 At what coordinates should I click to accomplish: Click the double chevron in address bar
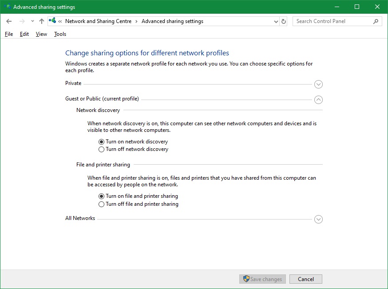click(60, 21)
